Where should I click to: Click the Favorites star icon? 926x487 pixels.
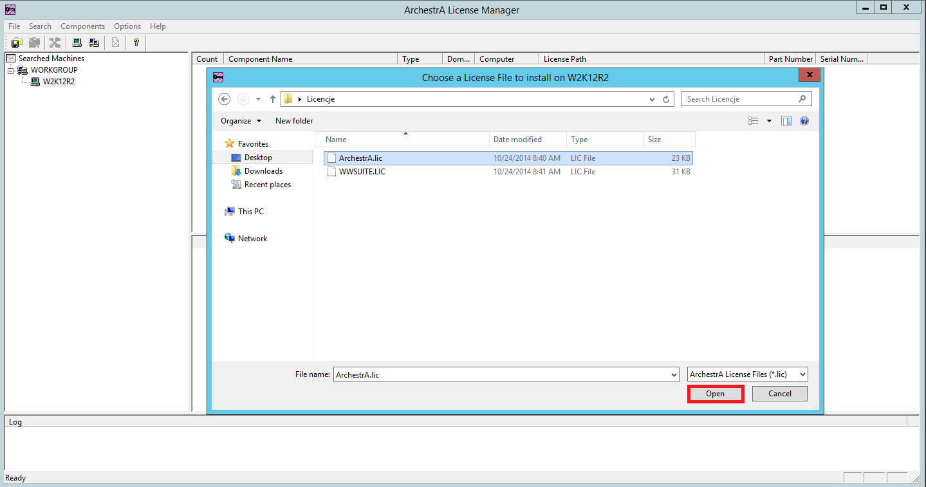230,143
